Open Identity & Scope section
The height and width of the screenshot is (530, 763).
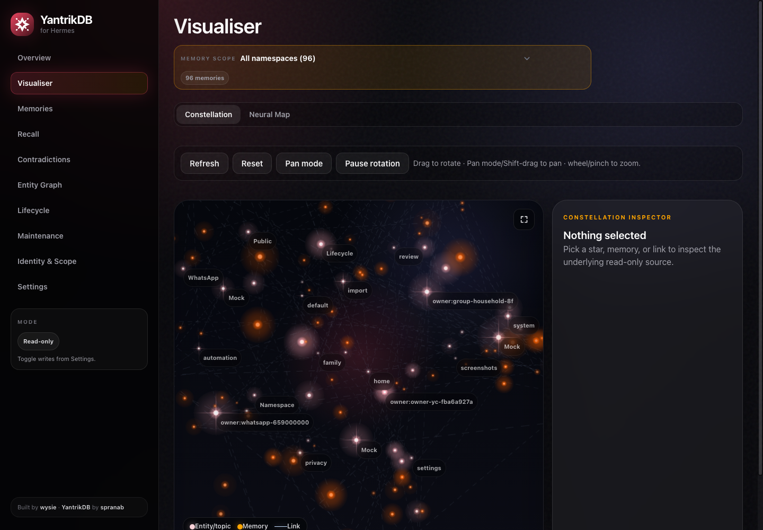coord(79,261)
